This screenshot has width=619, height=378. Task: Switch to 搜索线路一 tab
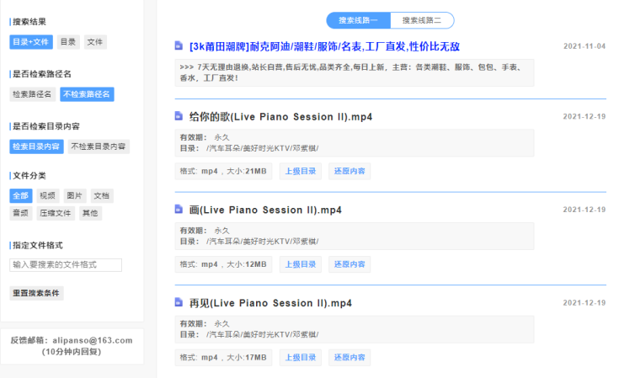358,20
